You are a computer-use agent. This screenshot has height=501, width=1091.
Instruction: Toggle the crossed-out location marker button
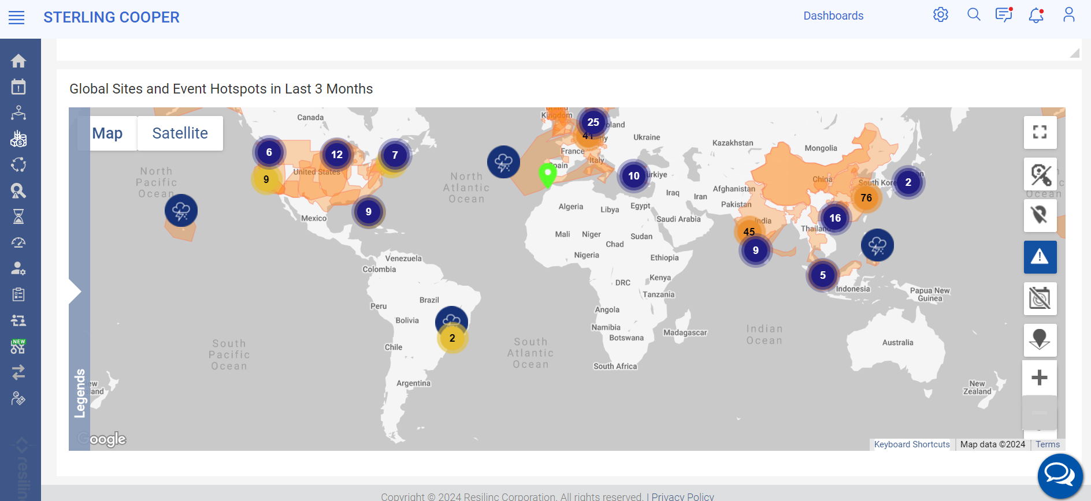click(x=1040, y=215)
